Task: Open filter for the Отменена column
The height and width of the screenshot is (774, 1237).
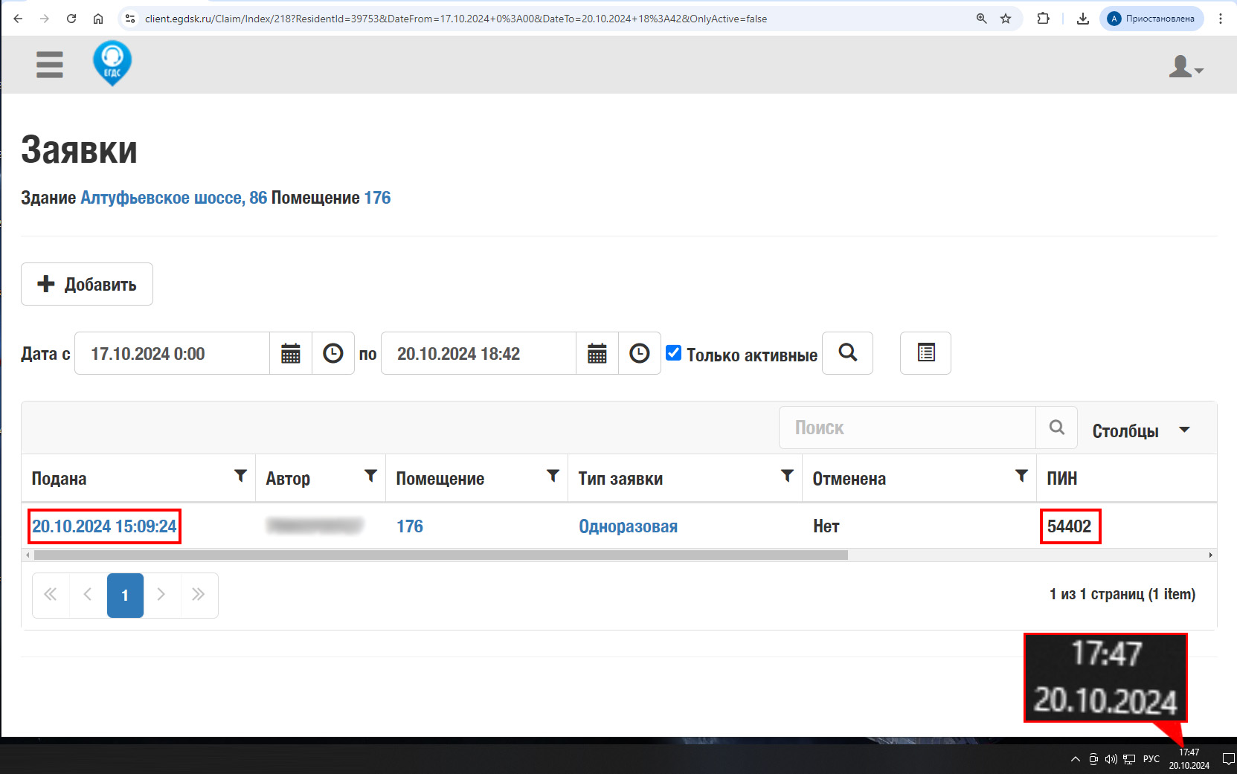Action: 1021,476
